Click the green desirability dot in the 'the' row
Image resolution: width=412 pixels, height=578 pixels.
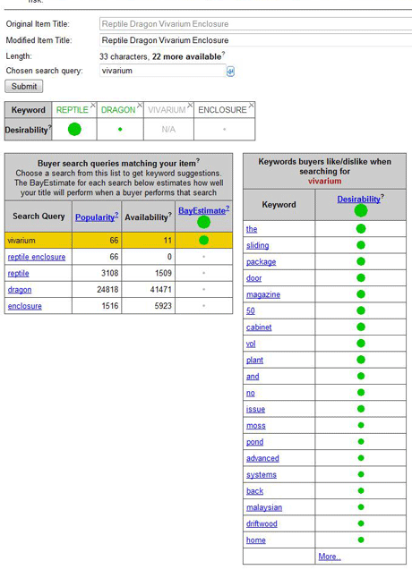point(361,229)
